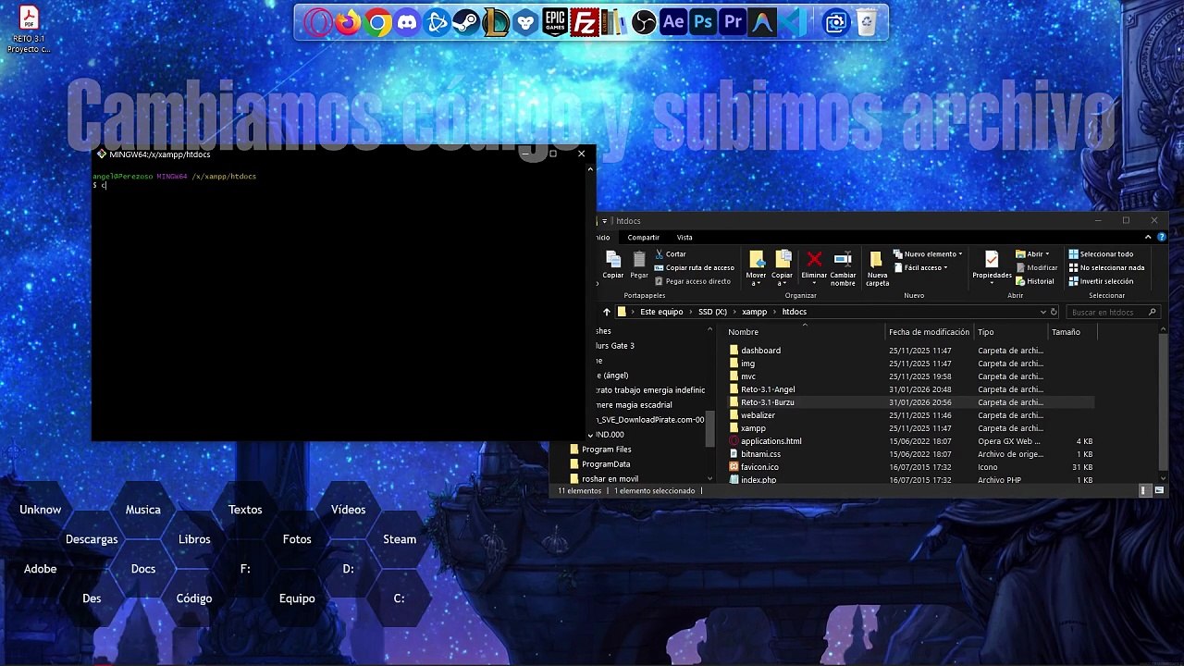The image size is (1184, 666).
Task: Open Opera GX from the dock
Action: (x=317, y=22)
